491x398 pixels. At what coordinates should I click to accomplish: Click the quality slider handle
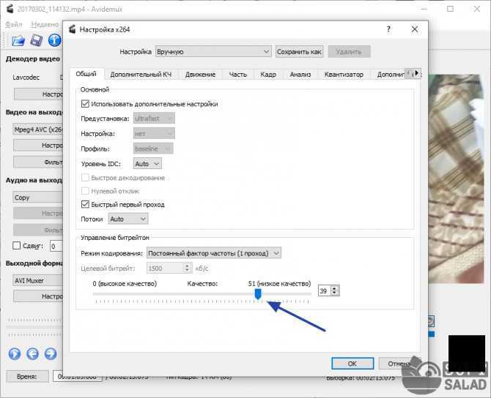click(258, 294)
